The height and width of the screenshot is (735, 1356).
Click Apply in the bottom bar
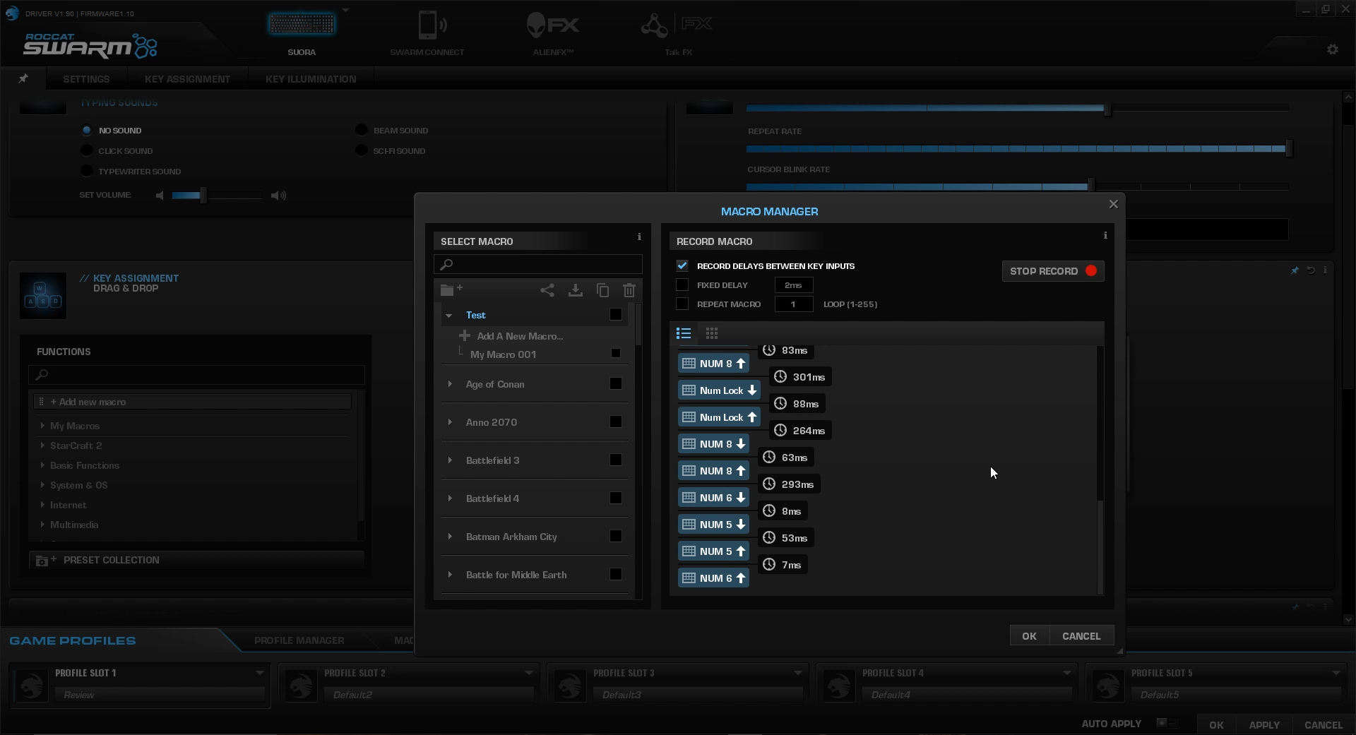coord(1263,725)
